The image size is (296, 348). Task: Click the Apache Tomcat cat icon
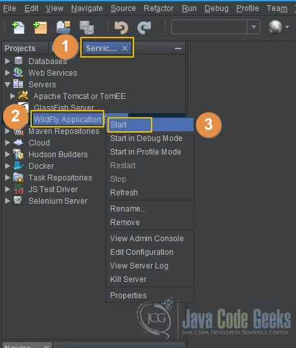coord(23,96)
